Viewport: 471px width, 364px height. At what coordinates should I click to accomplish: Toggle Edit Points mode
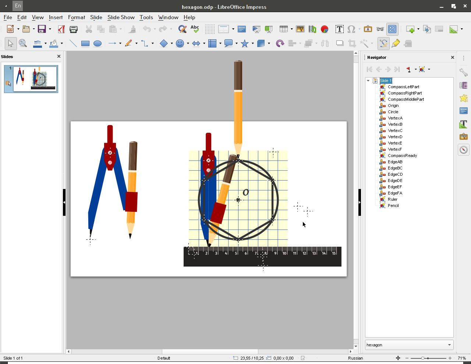tap(383, 43)
